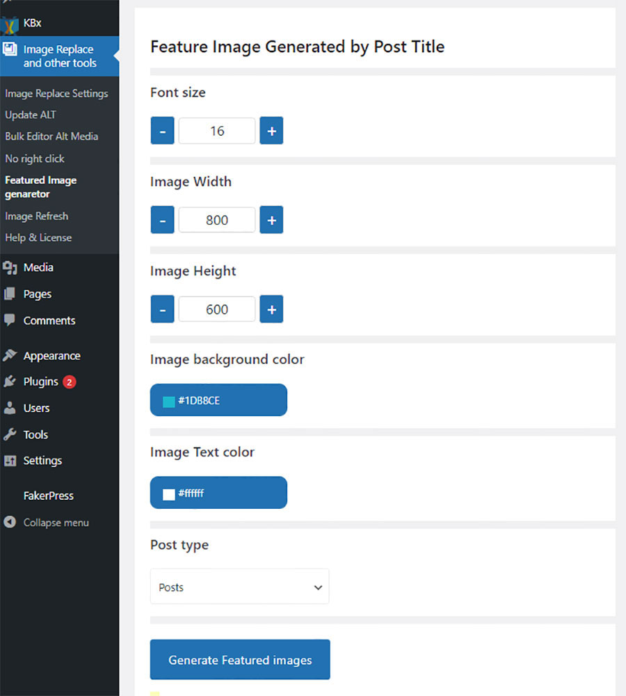Screen dimensions: 626x696
Task: Click the Pages icon in sidebar
Action: point(9,294)
